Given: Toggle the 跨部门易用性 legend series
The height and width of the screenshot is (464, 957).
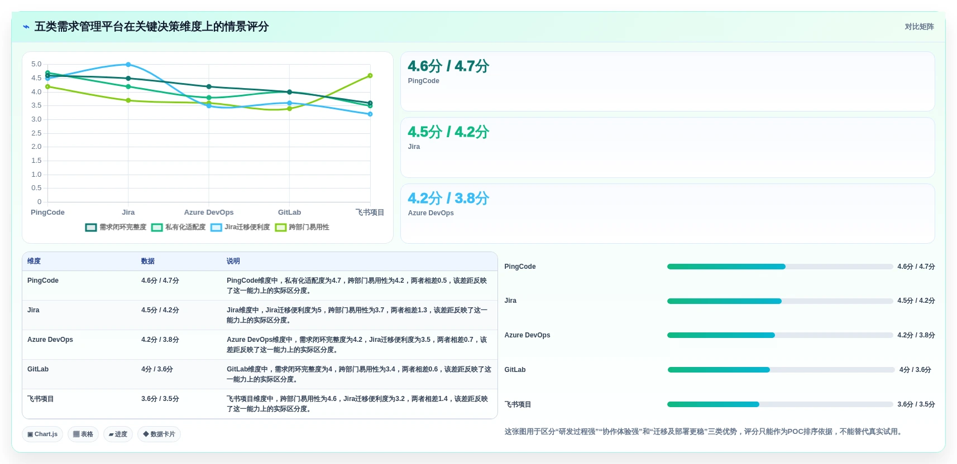Looking at the screenshot, I should pyautogui.click(x=302, y=227).
